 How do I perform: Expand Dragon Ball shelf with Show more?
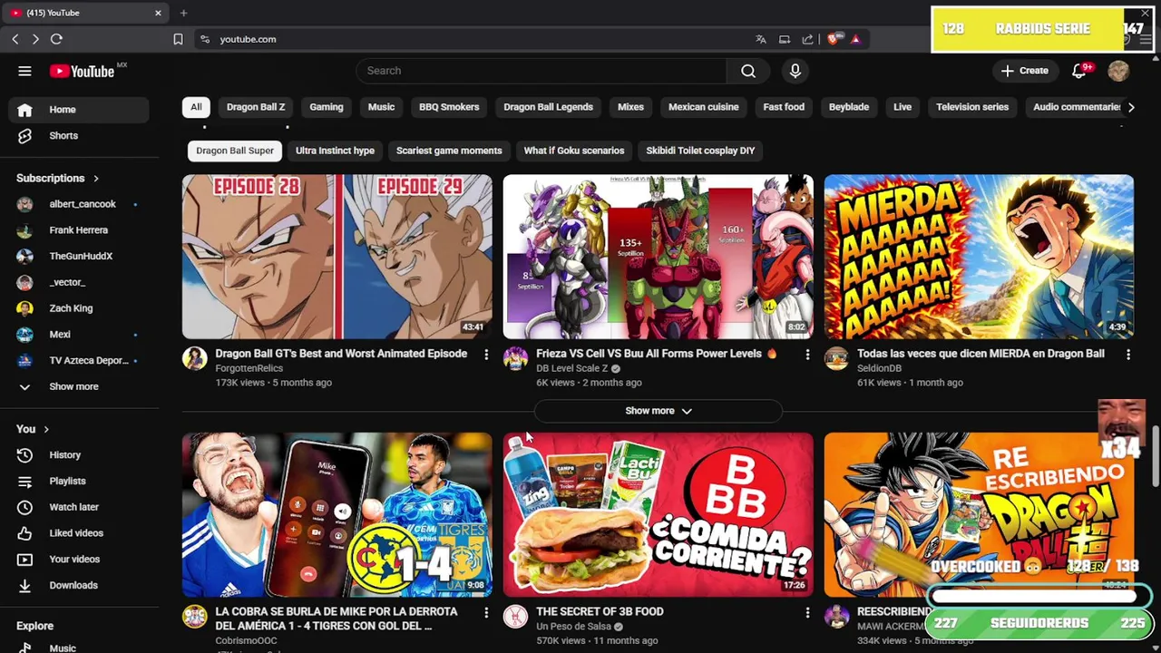(659, 411)
